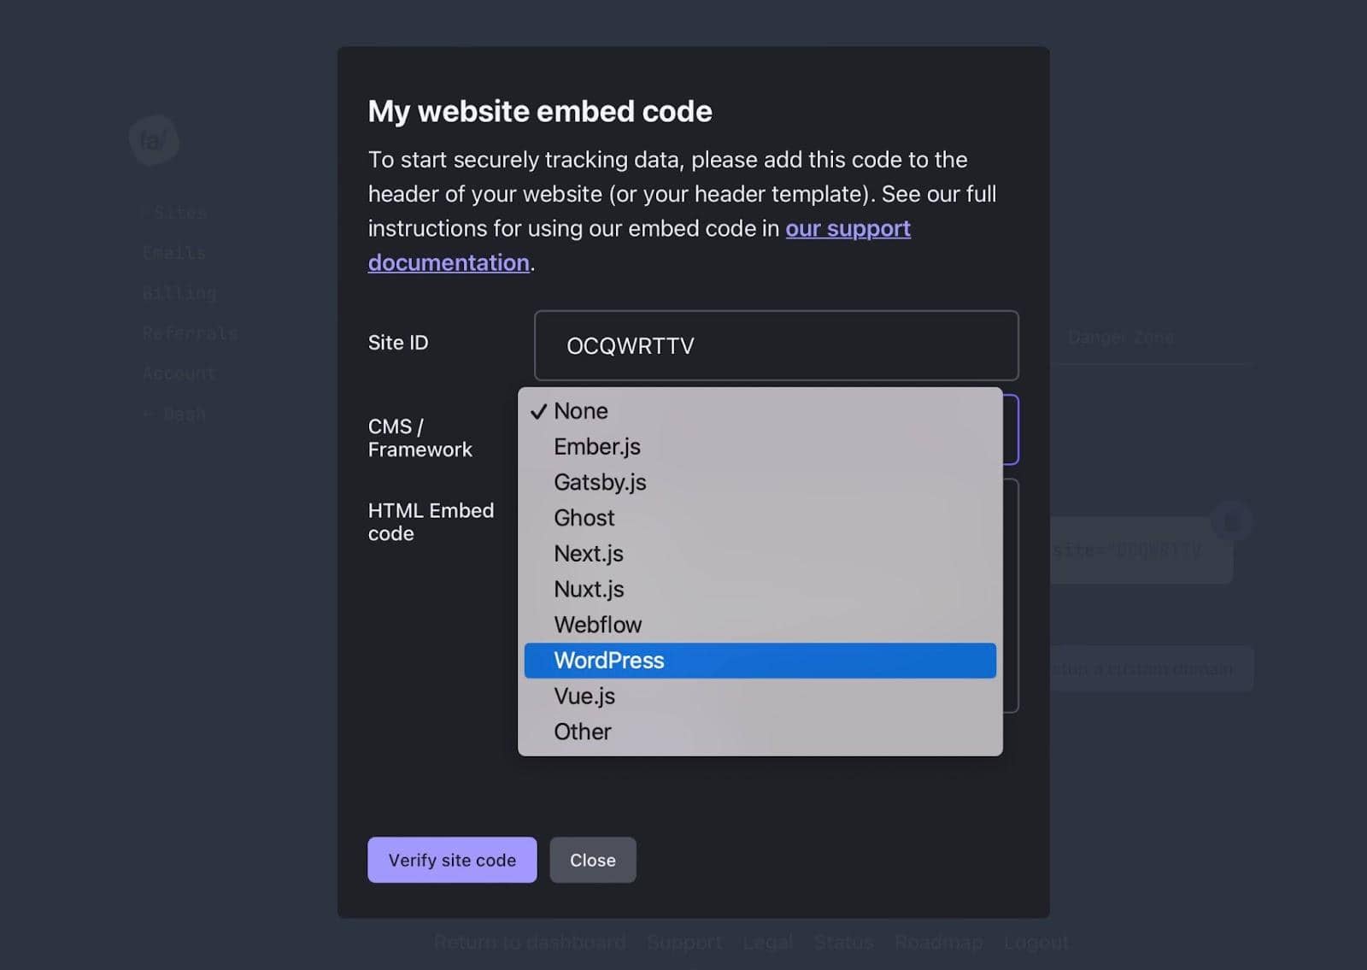Choose Other at the bottom of the dropdown
Screen dimensions: 1367x970
[x=582, y=732]
